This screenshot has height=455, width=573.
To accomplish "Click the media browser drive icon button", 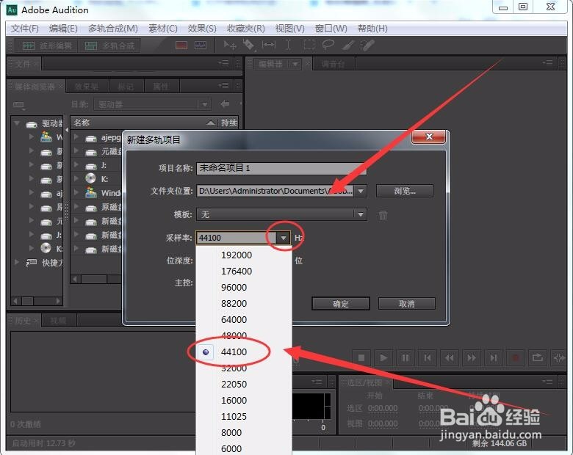I will pyautogui.click(x=19, y=106).
